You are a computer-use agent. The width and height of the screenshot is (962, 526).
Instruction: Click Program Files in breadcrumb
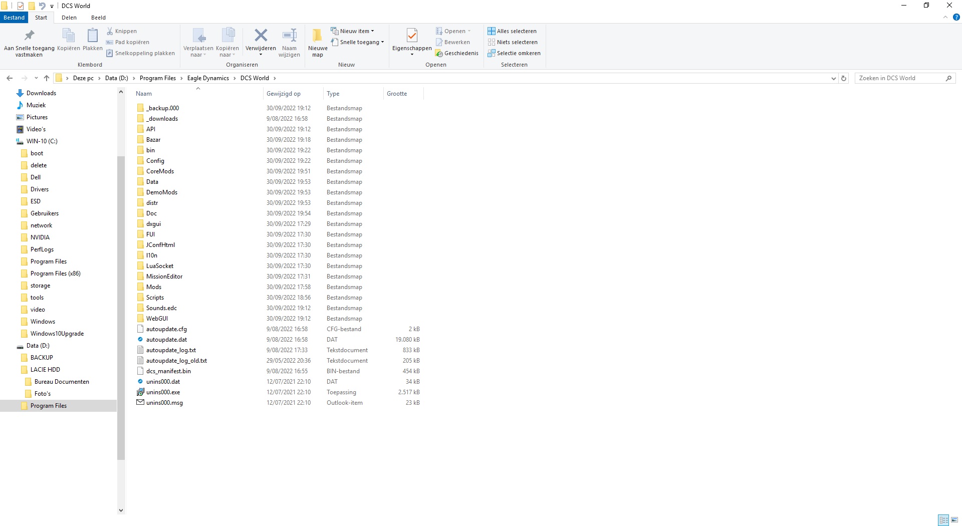tap(158, 78)
